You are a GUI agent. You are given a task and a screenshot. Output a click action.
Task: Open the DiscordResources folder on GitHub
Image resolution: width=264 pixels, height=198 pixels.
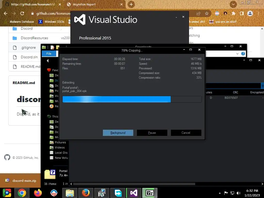34,38
